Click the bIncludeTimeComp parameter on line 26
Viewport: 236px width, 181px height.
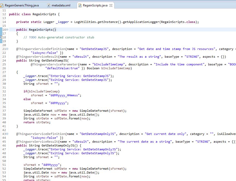[x=115, y=68]
